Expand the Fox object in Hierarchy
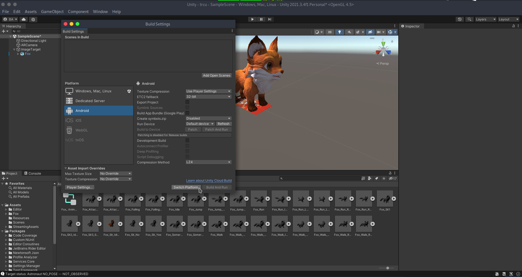 pos(18,54)
